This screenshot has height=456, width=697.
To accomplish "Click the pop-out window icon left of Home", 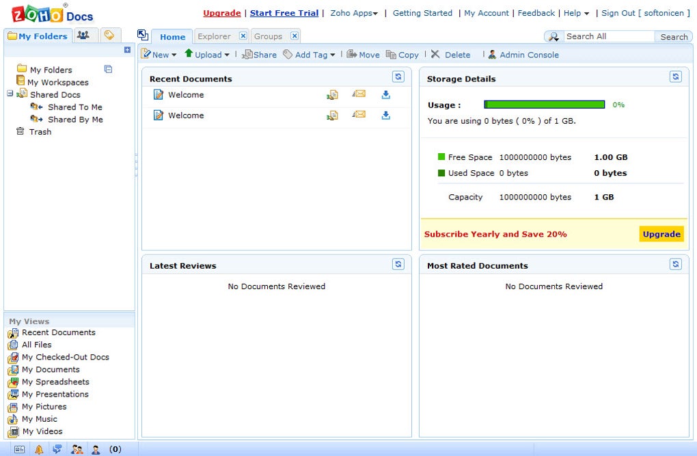I will (x=143, y=35).
